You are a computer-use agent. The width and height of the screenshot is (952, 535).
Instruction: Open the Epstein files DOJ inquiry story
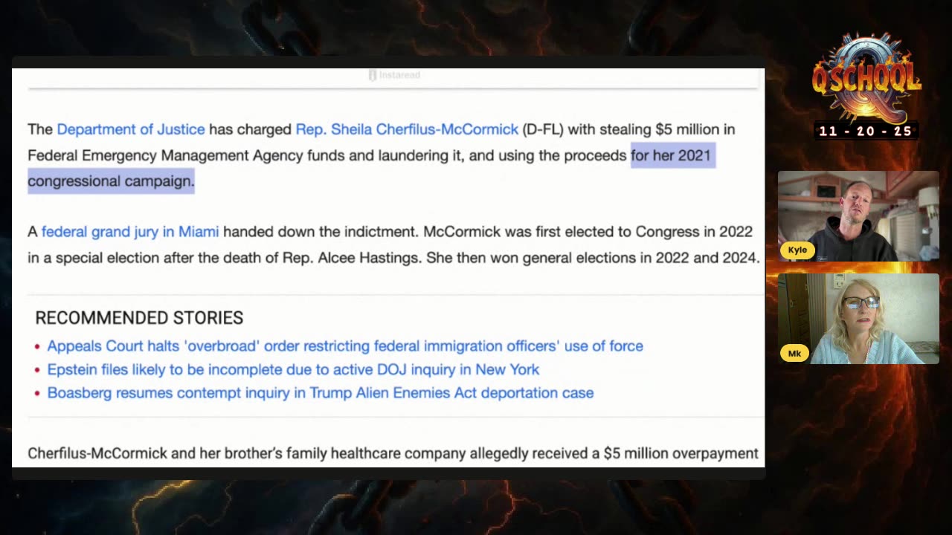coord(293,369)
